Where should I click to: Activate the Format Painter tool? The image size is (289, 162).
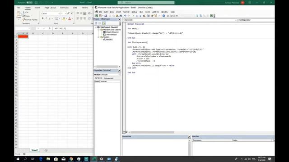coord(30,20)
